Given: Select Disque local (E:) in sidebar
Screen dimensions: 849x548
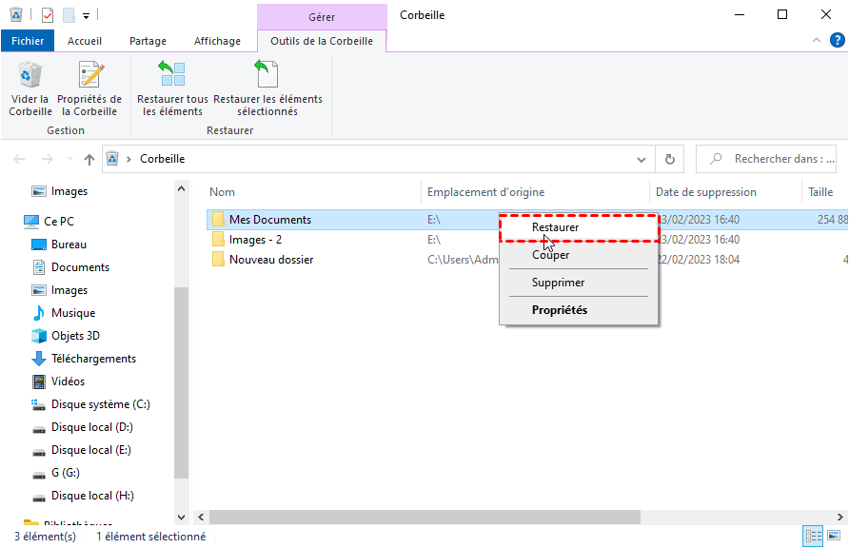Looking at the screenshot, I should pyautogui.click(x=90, y=450).
